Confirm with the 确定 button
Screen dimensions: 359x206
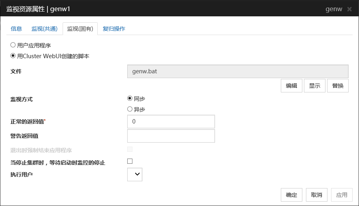[292, 195]
